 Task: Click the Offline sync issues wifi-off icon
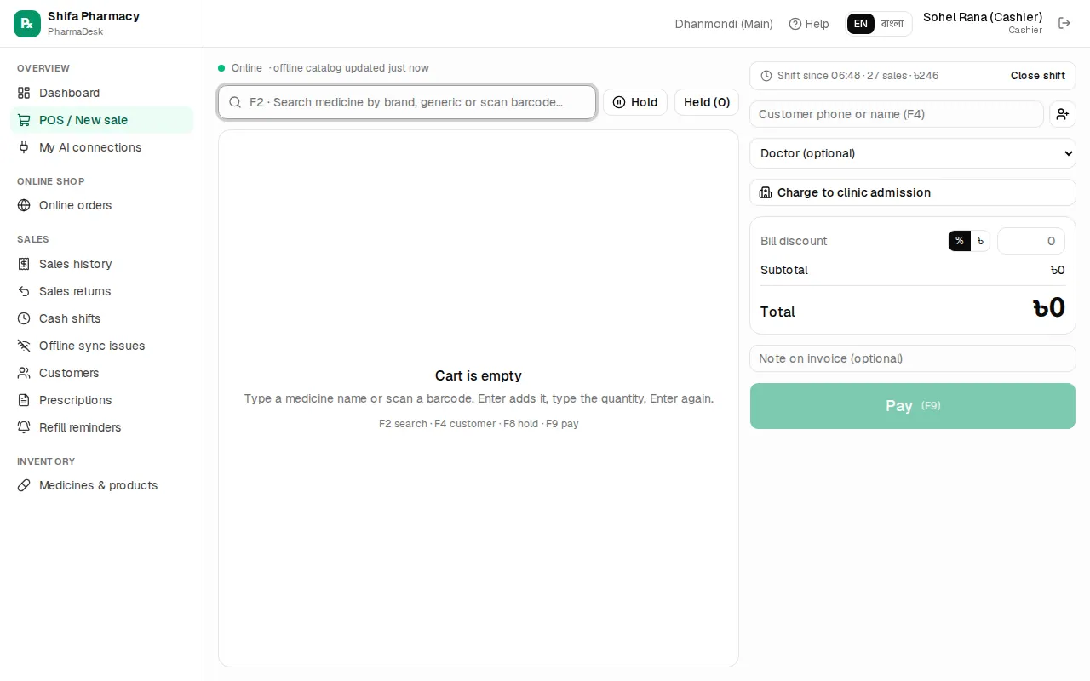pos(24,346)
